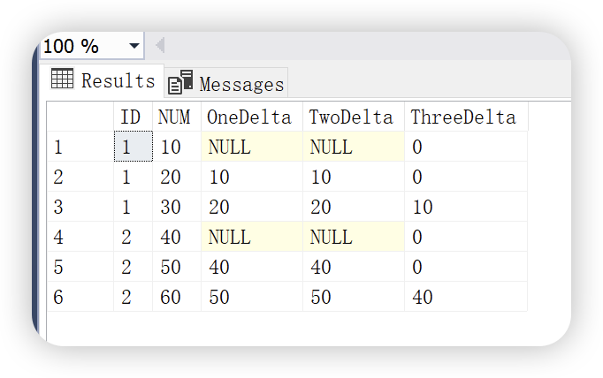Click the scroll left arrow beside zoom
The image size is (603, 378).
click(160, 45)
